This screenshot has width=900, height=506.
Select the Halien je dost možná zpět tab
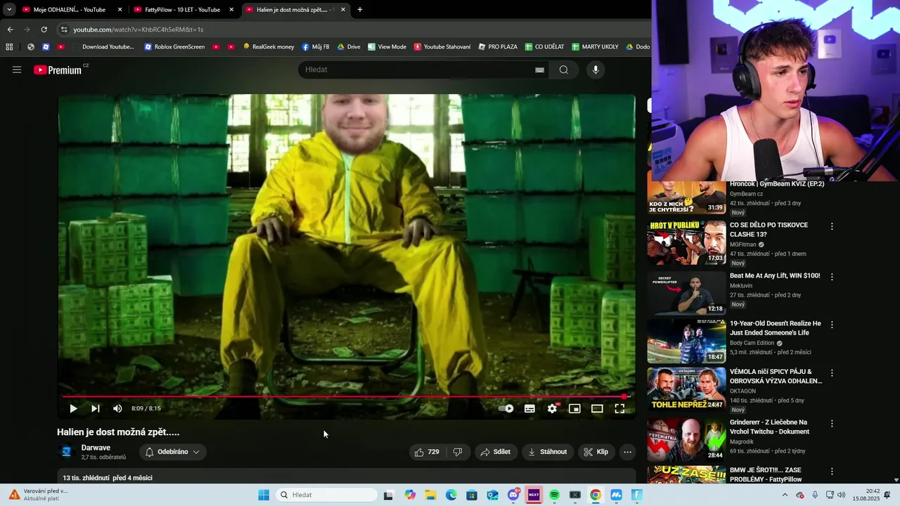tap(295, 10)
